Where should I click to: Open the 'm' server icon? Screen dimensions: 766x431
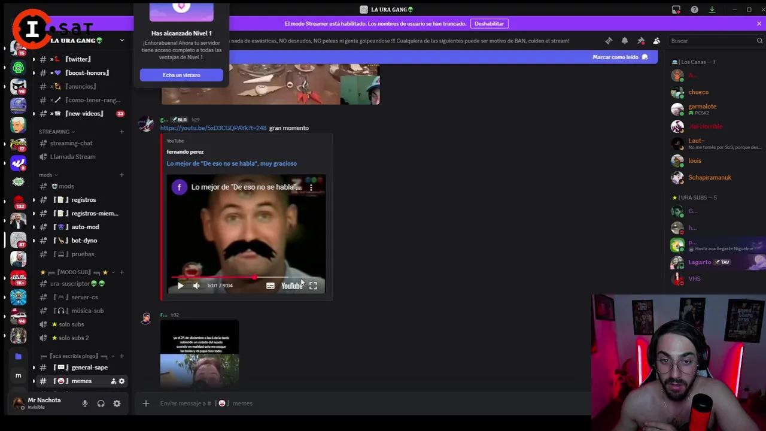[x=18, y=375]
